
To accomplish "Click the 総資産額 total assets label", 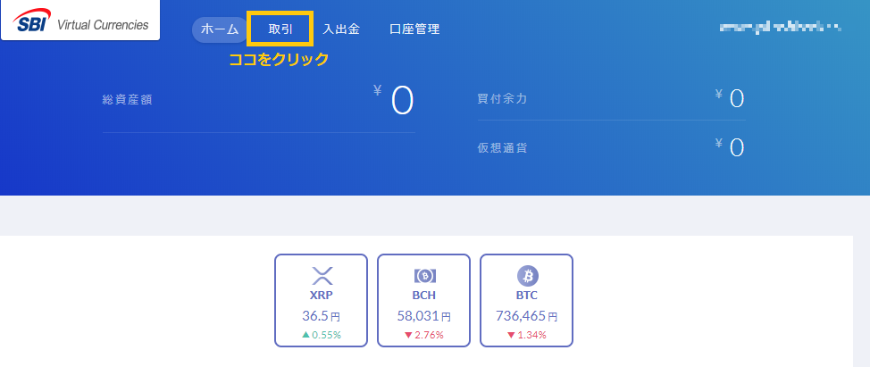I will pyautogui.click(x=127, y=100).
